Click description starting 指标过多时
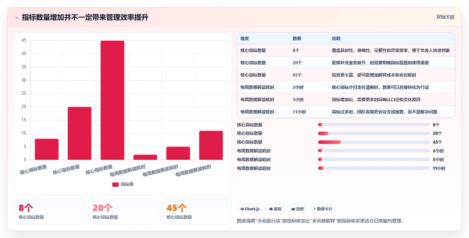469x238 pixels. pyautogui.click(x=384, y=112)
